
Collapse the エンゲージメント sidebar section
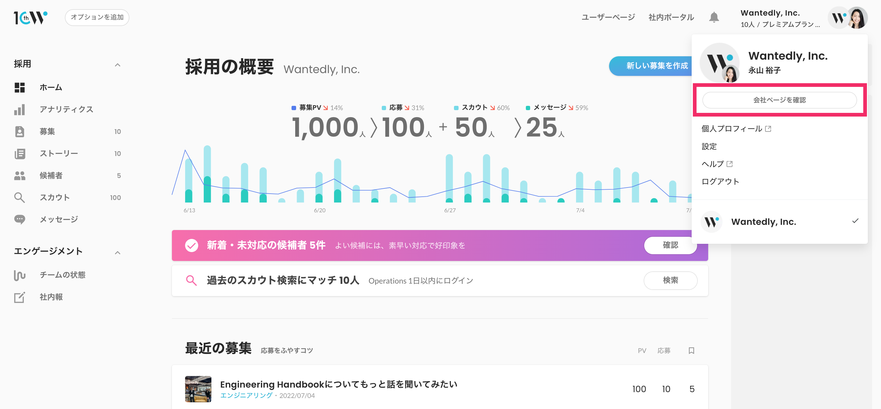pyautogui.click(x=118, y=252)
